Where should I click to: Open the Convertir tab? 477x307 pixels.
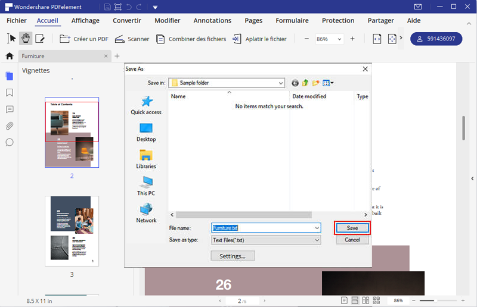click(x=127, y=20)
